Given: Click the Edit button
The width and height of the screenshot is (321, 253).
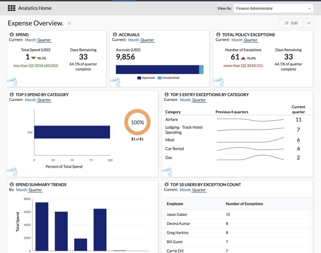Looking at the screenshot, I should [292, 23].
